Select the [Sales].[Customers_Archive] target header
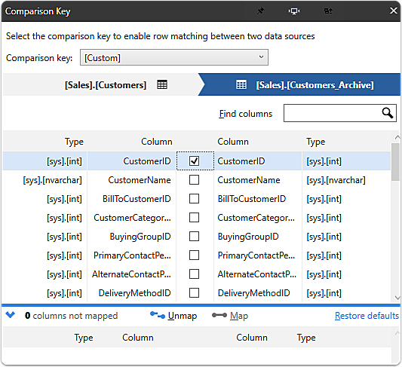This screenshot has height=367, width=402. (x=301, y=84)
